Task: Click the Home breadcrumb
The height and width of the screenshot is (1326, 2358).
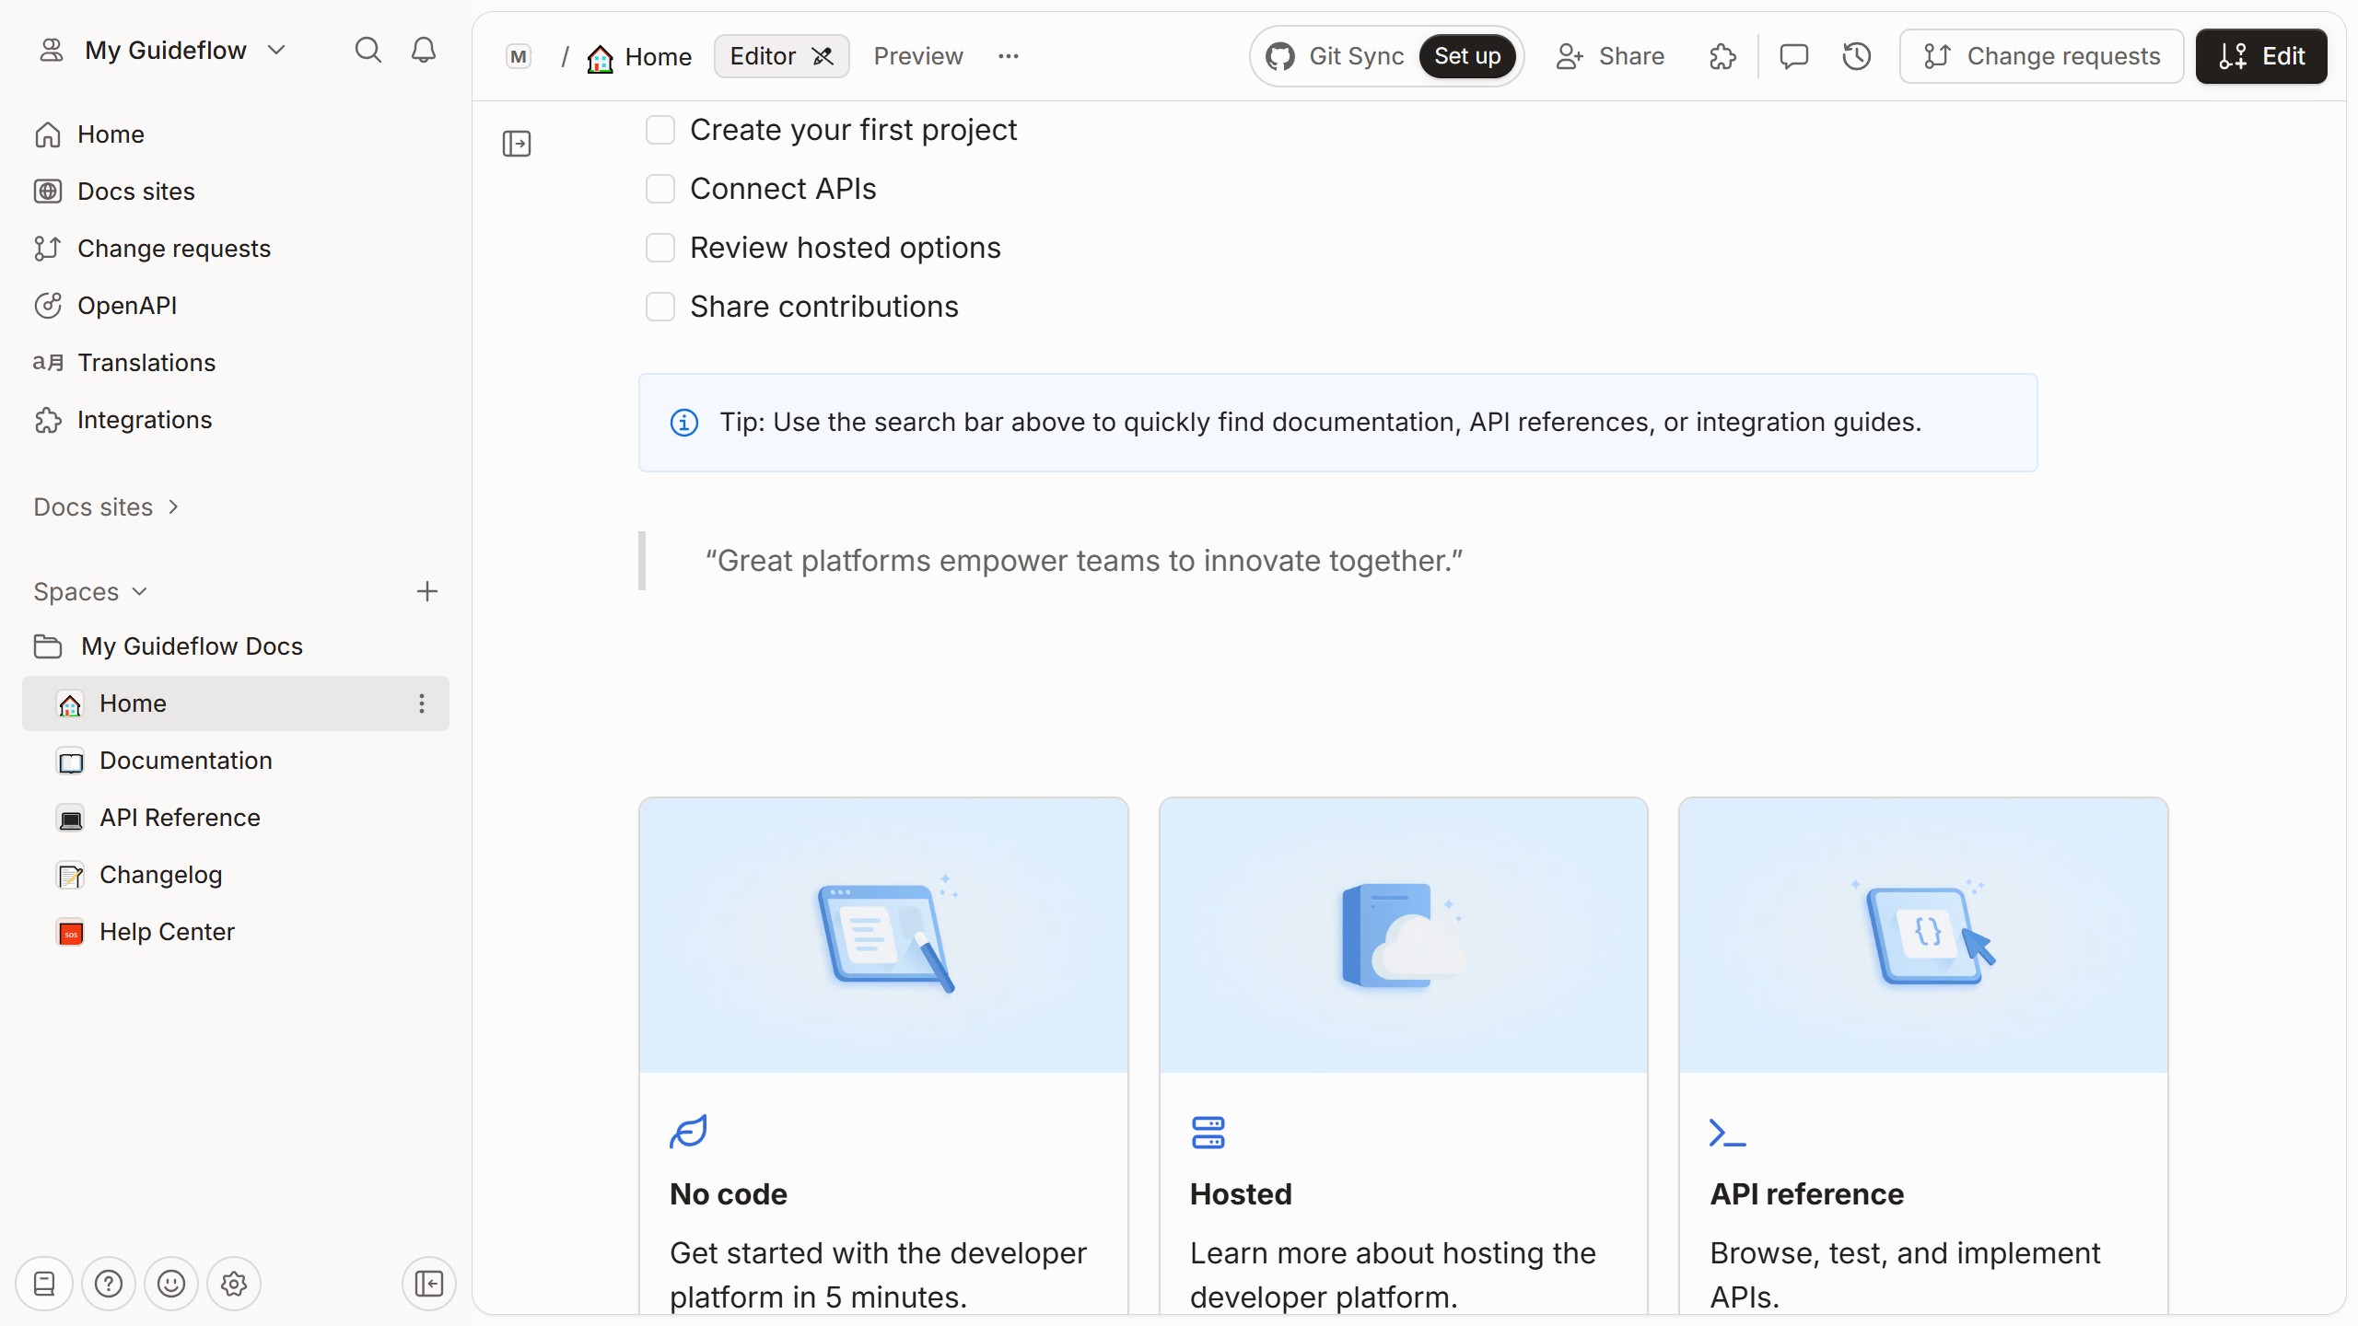Action: click(640, 57)
